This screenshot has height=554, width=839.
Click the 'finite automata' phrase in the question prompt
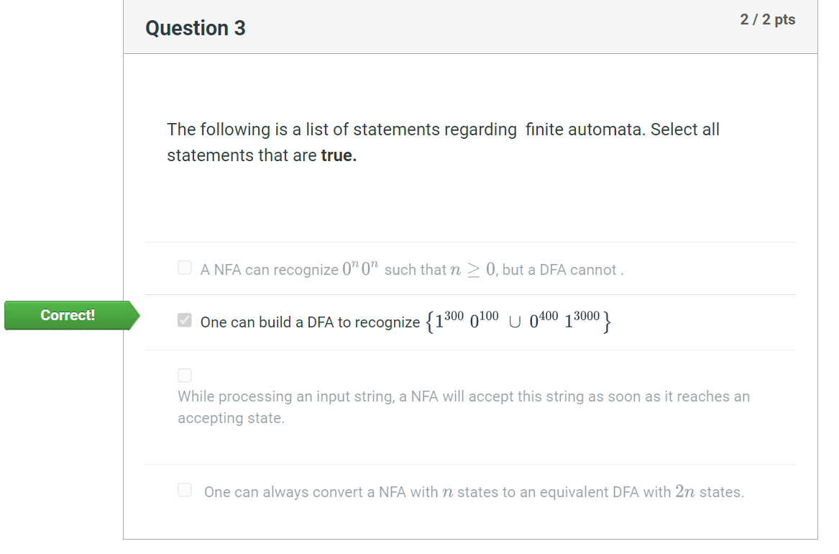click(583, 130)
